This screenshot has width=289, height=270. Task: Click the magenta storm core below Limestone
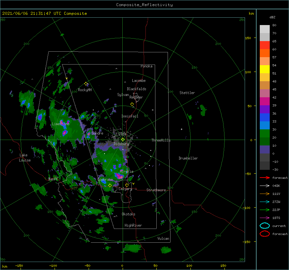(65, 133)
